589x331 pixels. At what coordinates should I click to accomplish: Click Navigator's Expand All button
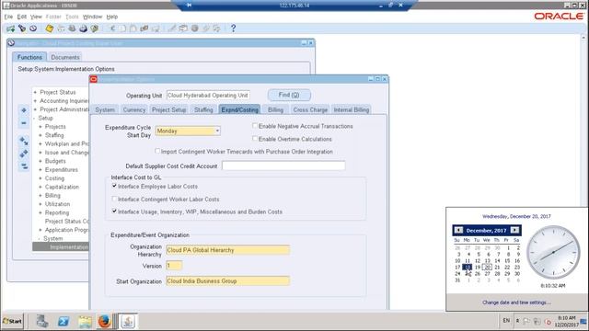click(24, 154)
